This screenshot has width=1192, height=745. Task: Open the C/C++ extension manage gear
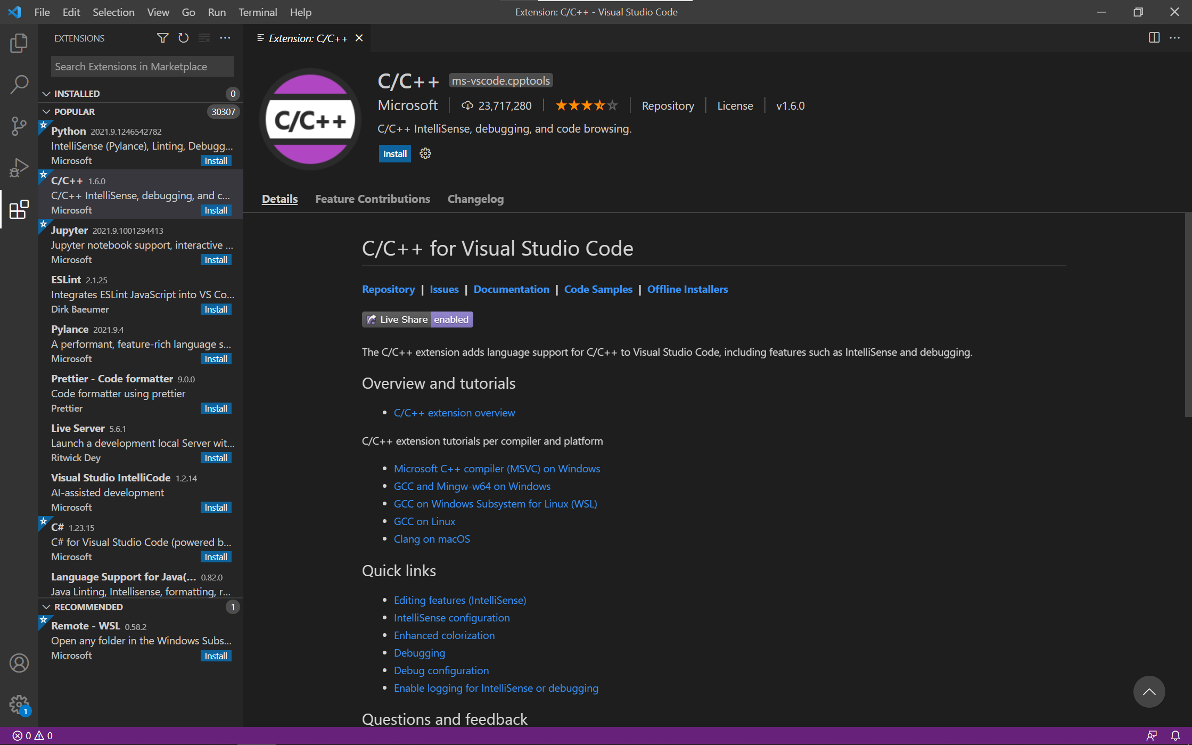pyautogui.click(x=425, y=154)
